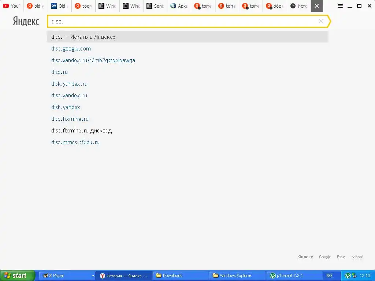Switch search engine to Google
375x281 pixels.
(x=325, y=257)
